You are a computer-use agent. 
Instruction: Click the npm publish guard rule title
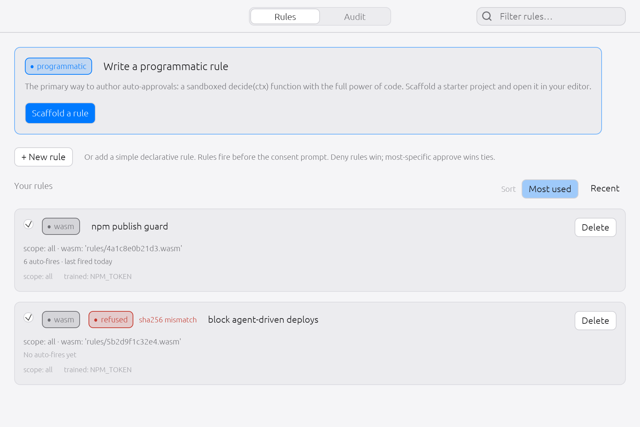129,227
